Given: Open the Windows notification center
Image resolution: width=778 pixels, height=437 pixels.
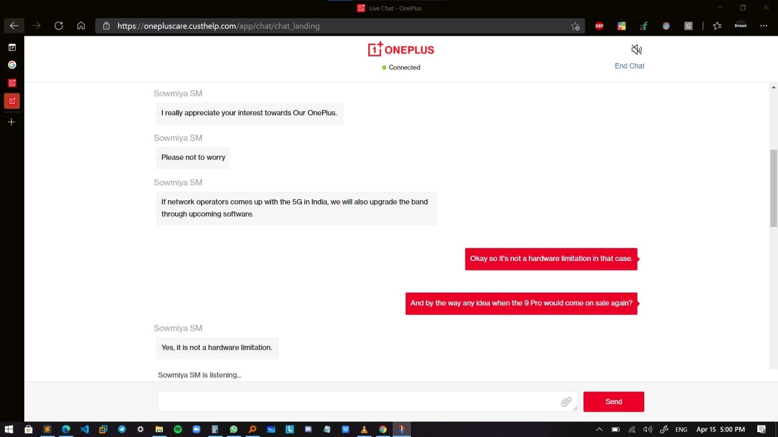Looking at the screenshot, I should coord(761,429).
